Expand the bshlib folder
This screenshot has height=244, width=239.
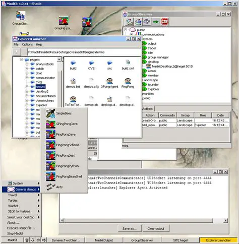tap(27, 69)
